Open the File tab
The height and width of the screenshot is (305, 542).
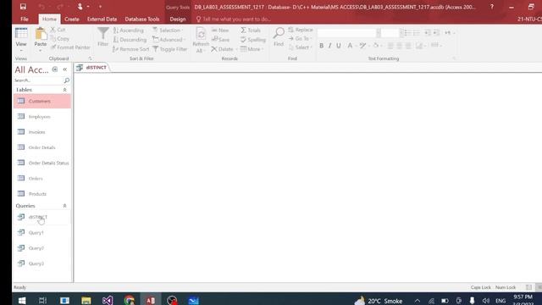[x=25, y=19]
